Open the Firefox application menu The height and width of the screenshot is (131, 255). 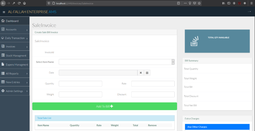tap(251, 3)
